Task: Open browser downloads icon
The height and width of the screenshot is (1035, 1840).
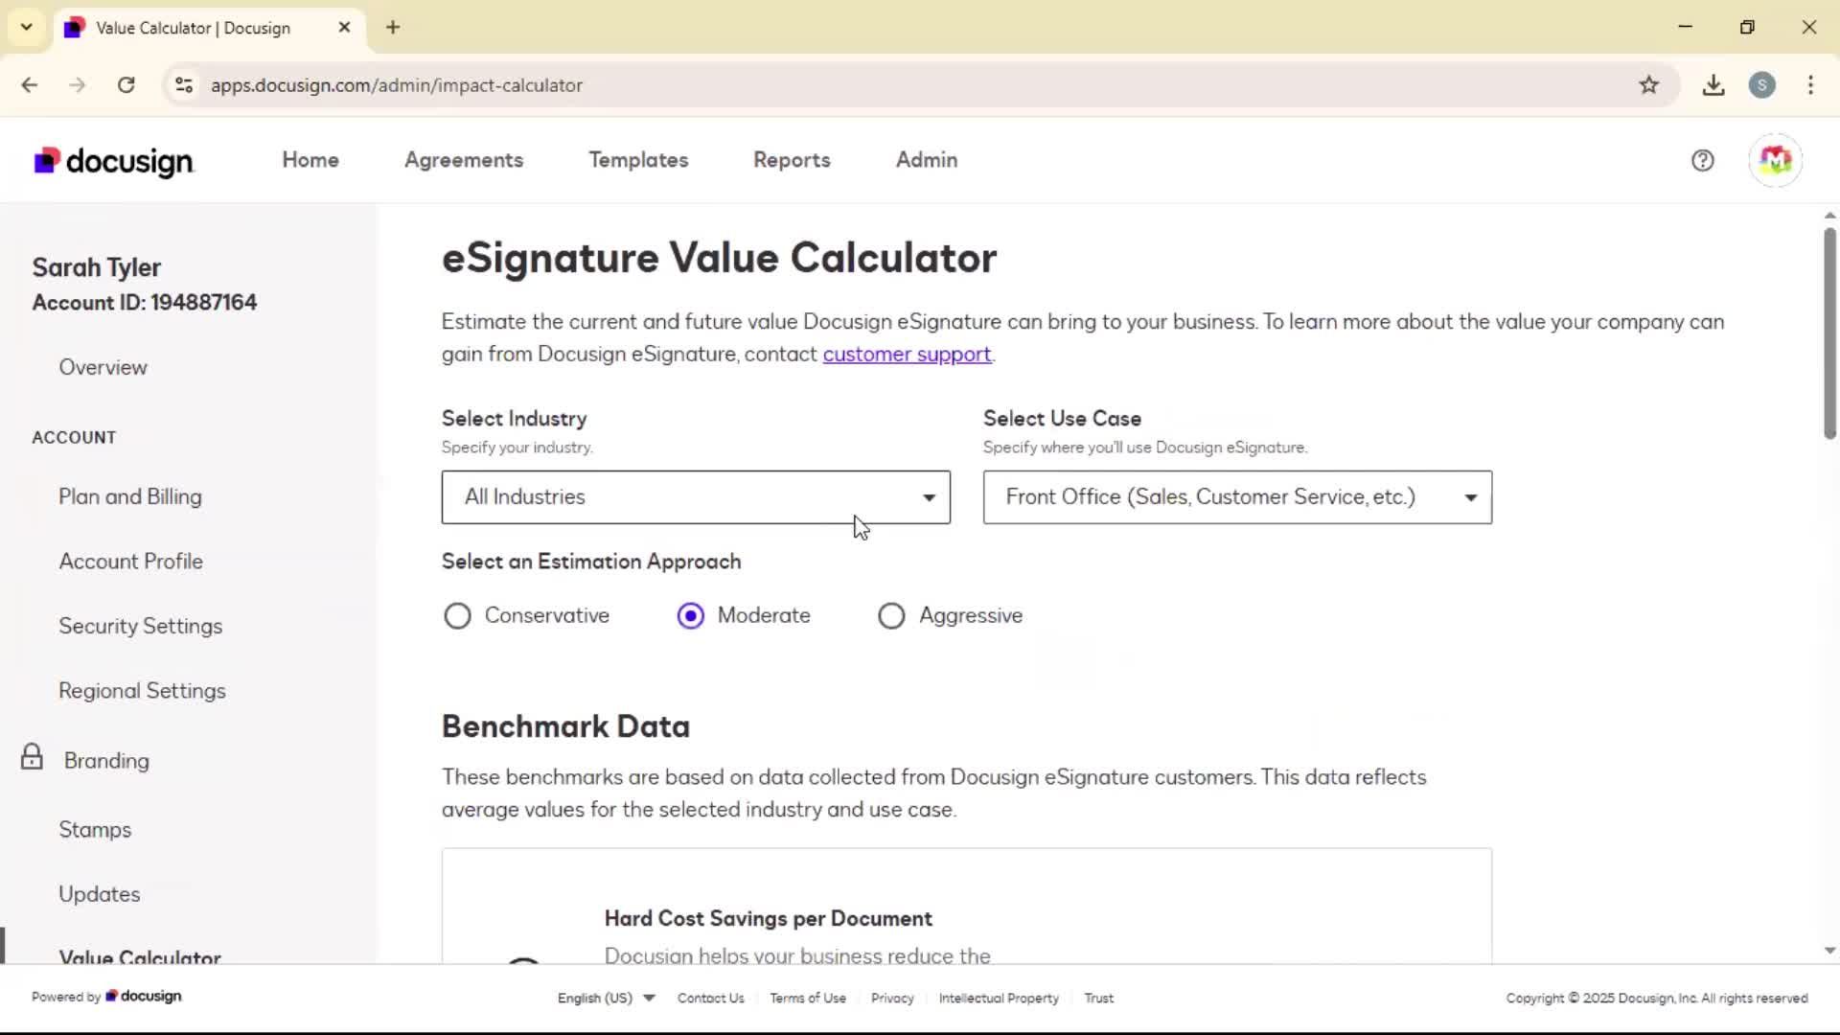Action: tap(1713, 85)
